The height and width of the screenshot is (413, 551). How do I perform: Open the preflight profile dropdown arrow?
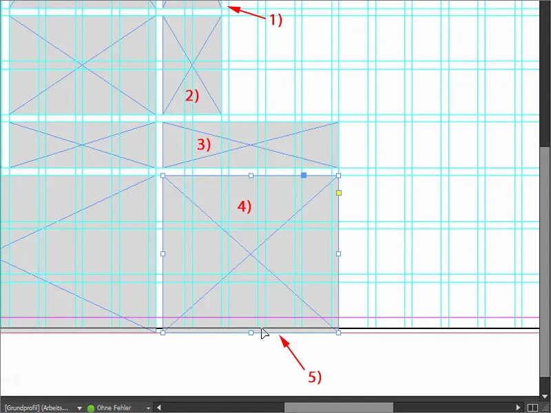tap(79, 408)
